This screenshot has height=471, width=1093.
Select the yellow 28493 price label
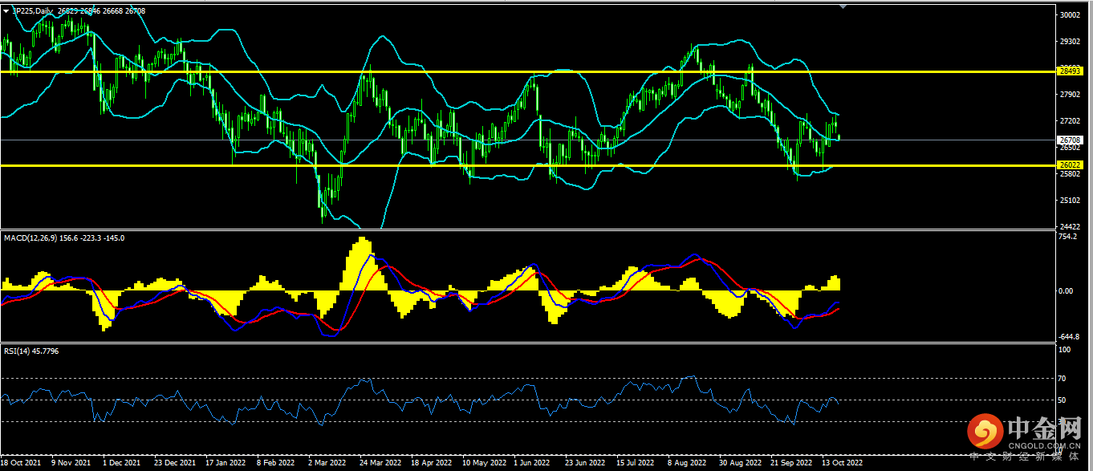[x=1071, y=71]
